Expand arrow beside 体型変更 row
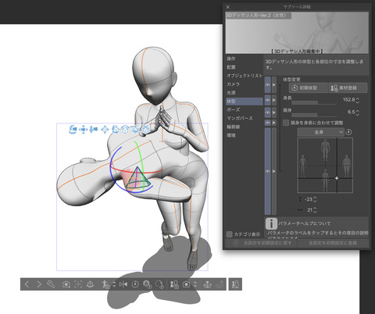The image size is (375, 314). pos(274,85)
